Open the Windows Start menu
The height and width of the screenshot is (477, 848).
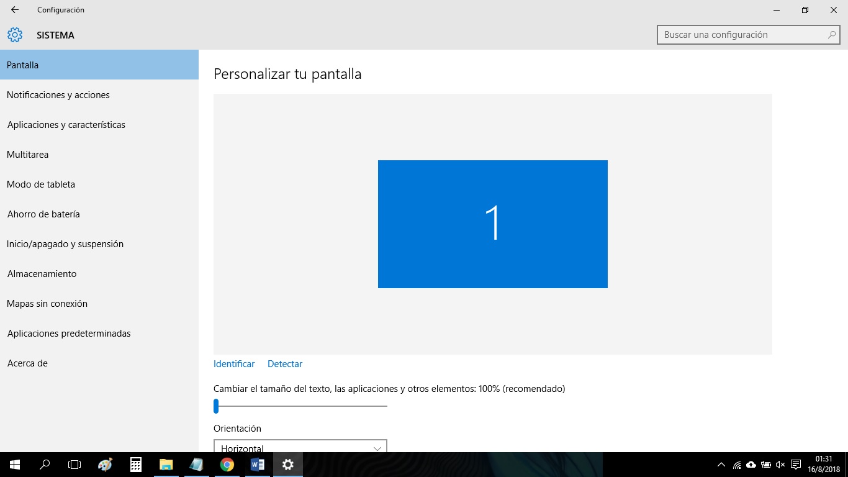15,465
